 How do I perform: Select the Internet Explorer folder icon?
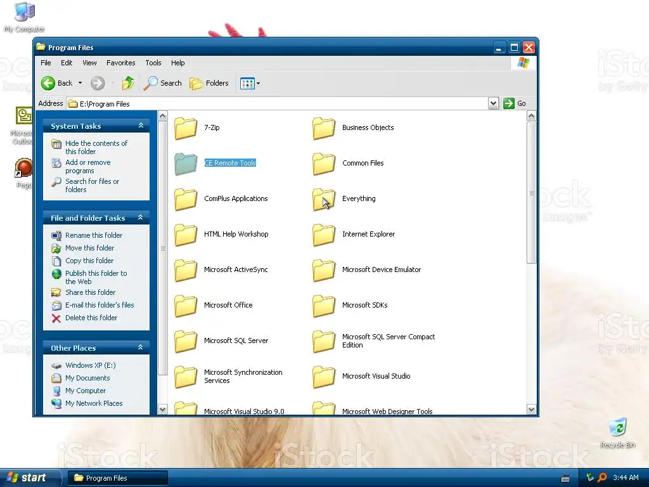tap(324, 235)
